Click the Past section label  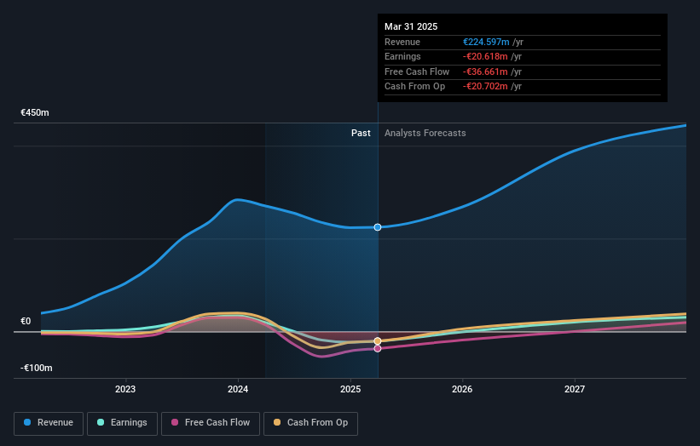click(361, 133)
